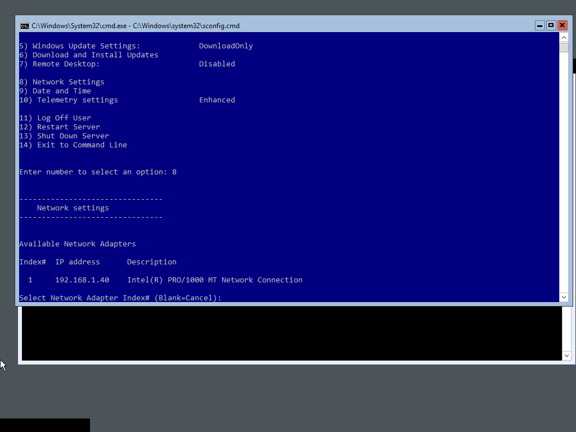Click the 'Telemetry settings' line
The width and height of the screenshot is (576, 432).
click(x=69, y=100)
